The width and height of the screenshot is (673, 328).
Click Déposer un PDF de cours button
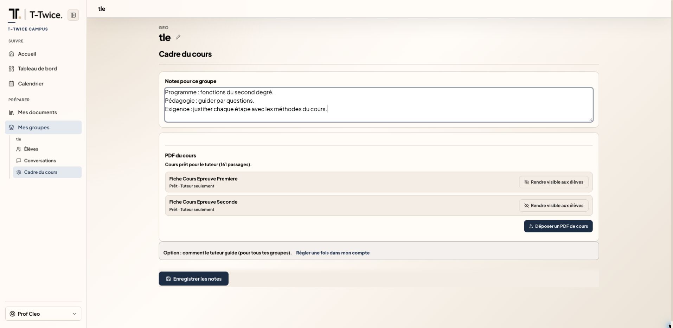pyautogui.click(x=558, y=226)
